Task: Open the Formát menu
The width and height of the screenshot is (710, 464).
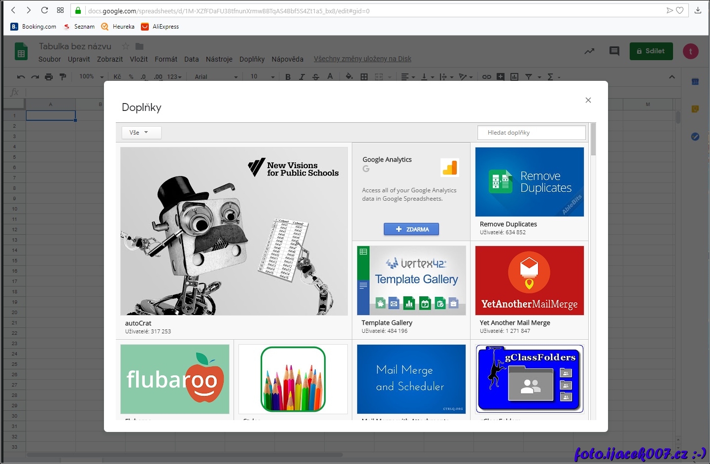Action: click(x=166, y=59)
